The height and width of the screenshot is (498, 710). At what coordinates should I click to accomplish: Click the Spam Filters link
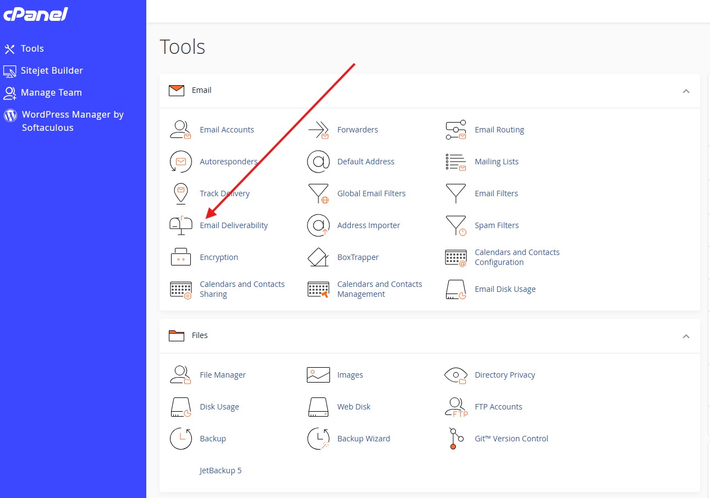(x=497, y=225)
